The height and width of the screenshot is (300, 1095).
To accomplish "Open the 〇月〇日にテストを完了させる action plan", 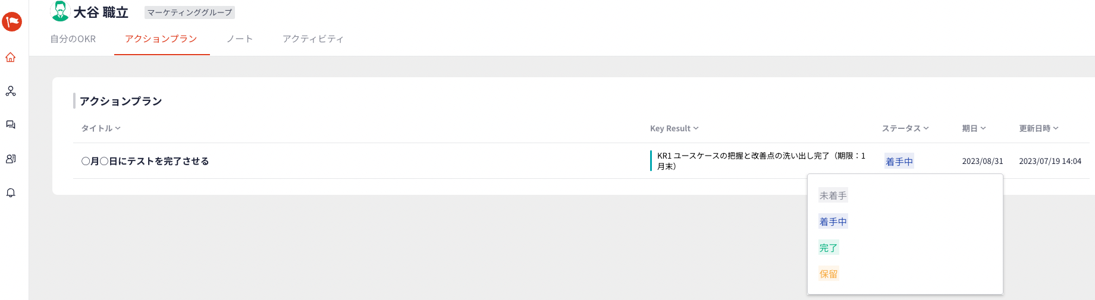I will pyautogui.click(x=145, y=161).
